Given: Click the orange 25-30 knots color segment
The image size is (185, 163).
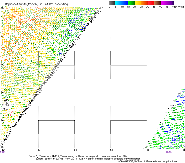Looking at the screenshot, I should pyautogui.click(x=144, y=3).
